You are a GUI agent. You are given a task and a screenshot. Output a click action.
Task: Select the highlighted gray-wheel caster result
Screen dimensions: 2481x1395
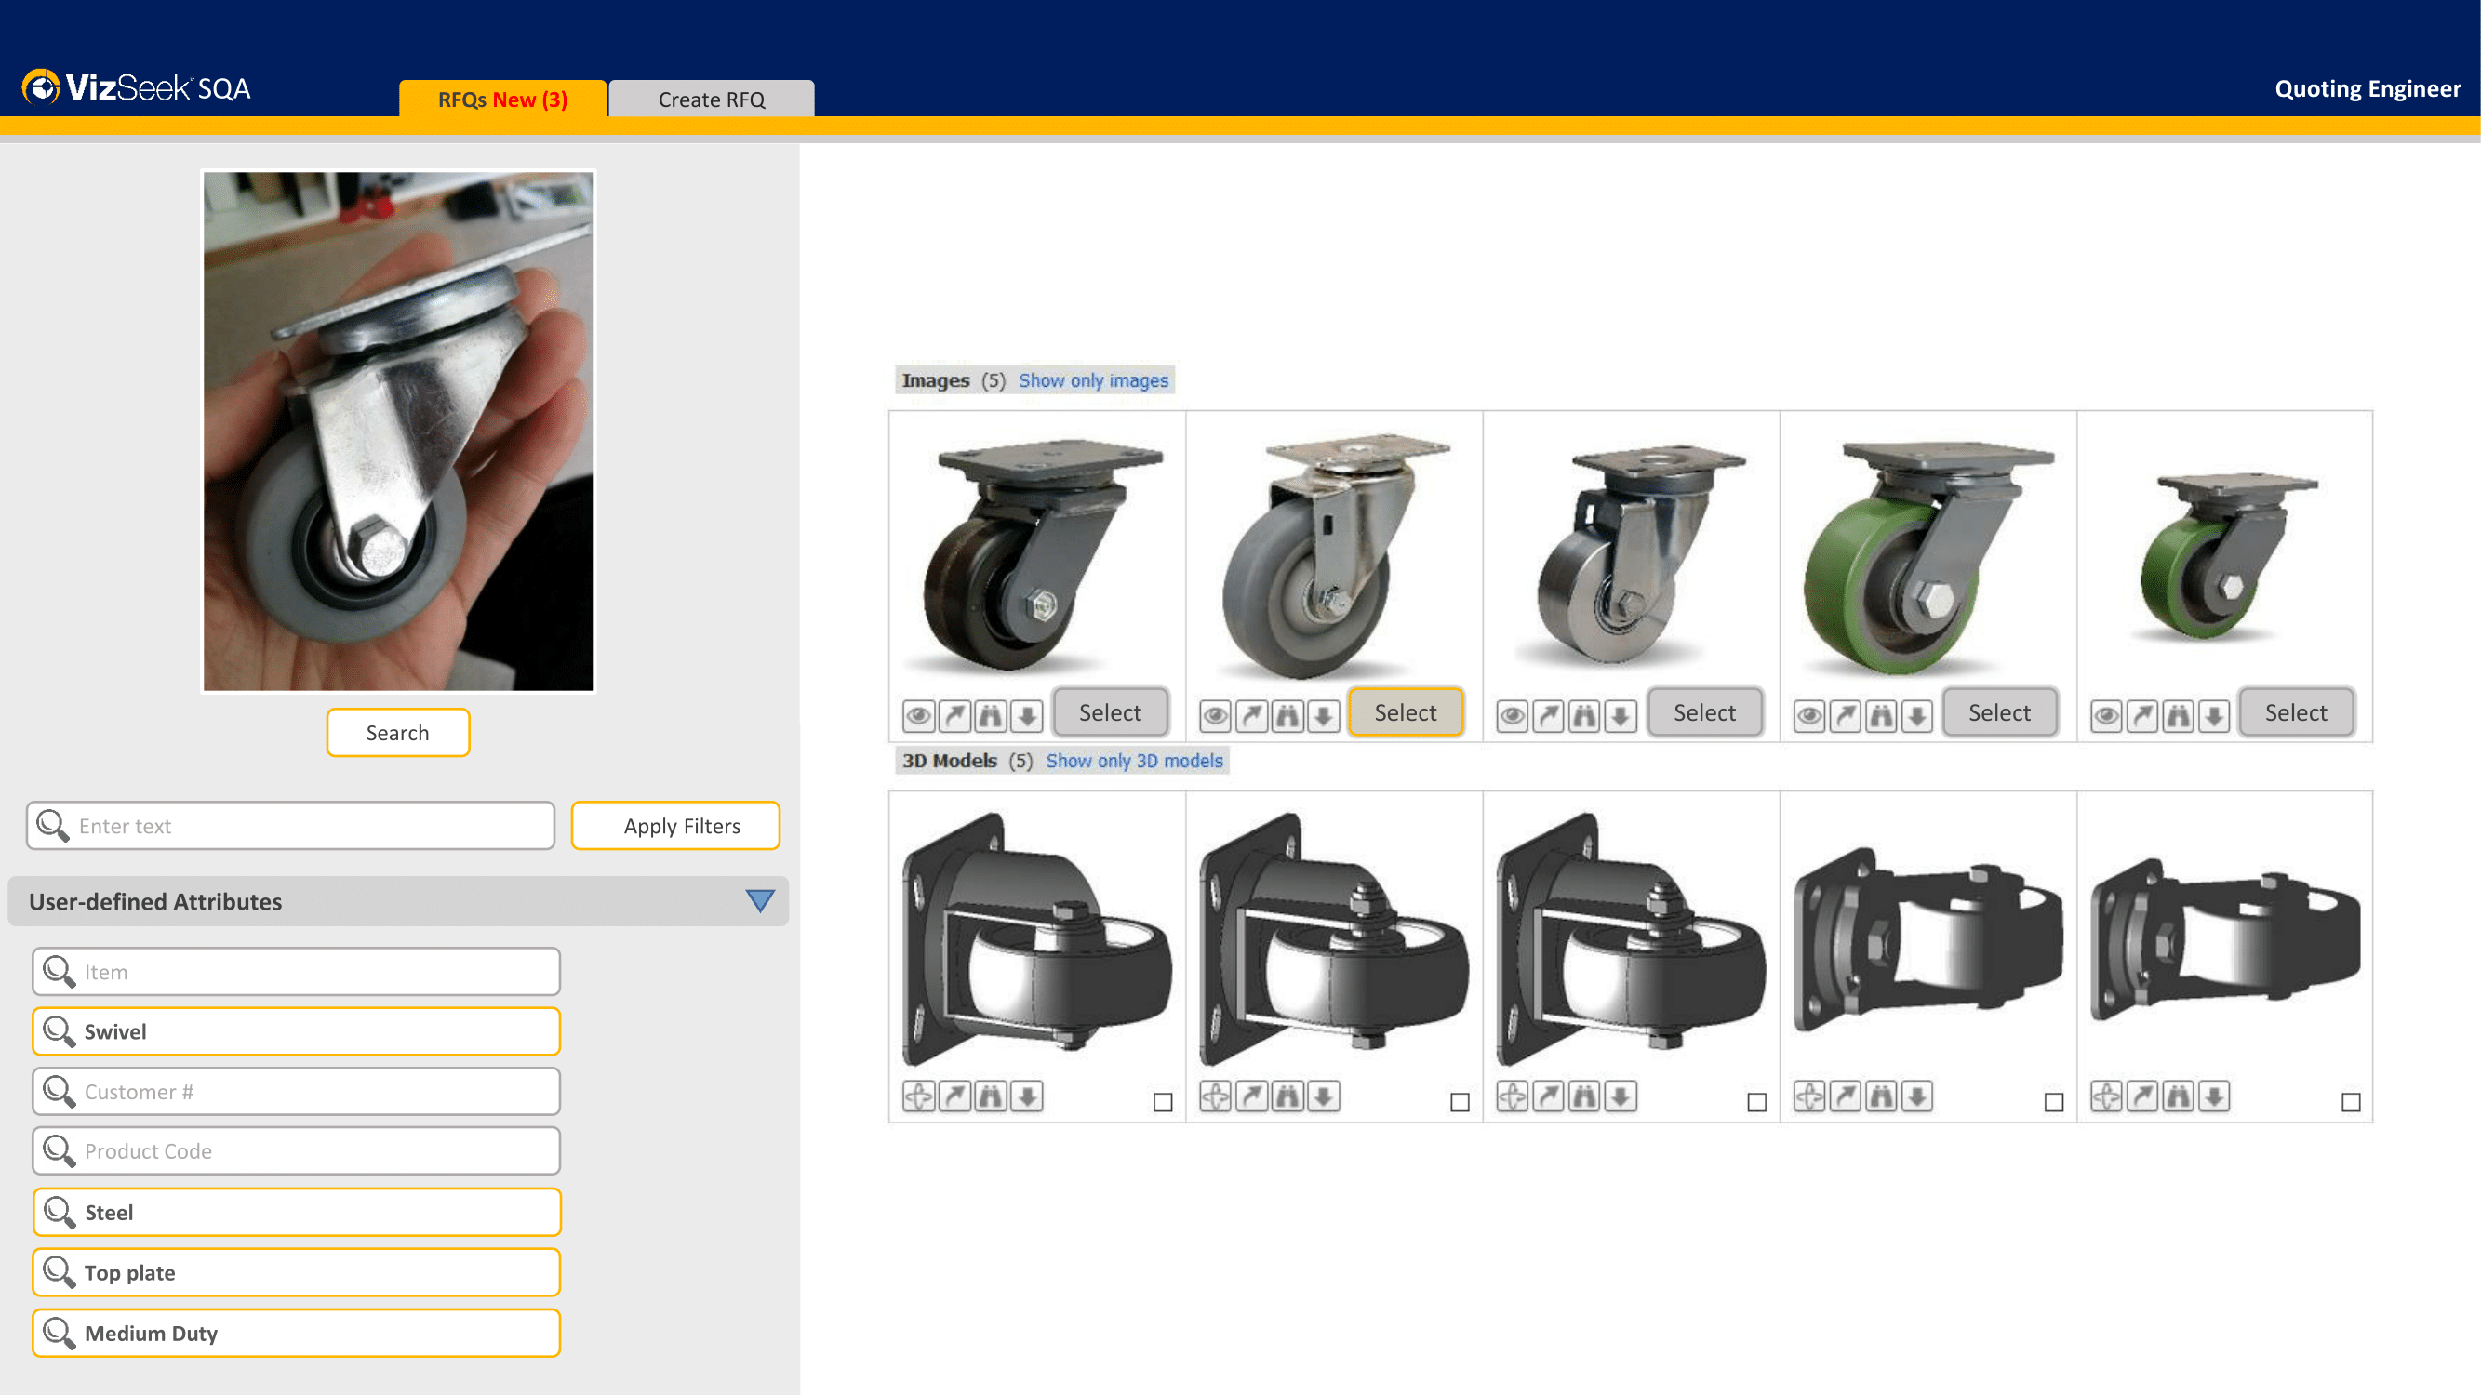click(x=1407, y=712)
